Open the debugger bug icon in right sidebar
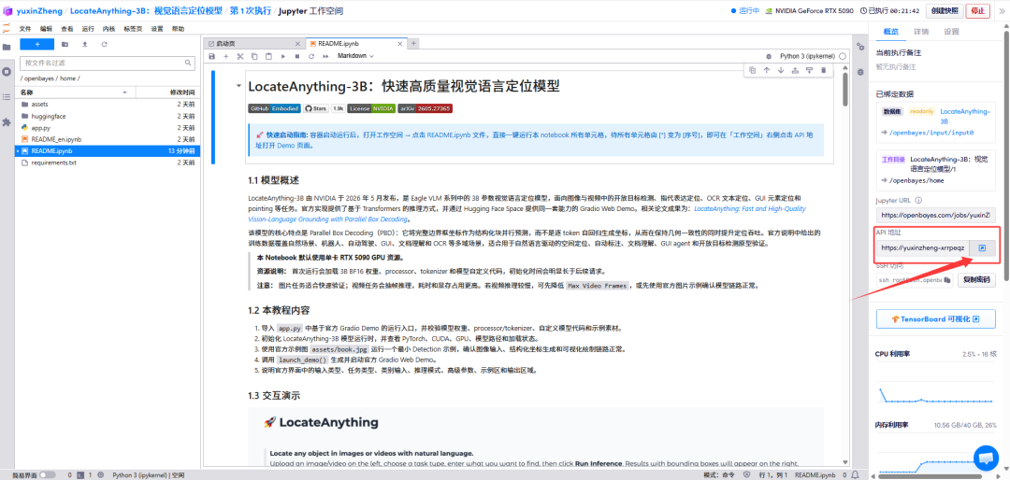Viewport: 1010px width, 480px height. tap(860, 72)
